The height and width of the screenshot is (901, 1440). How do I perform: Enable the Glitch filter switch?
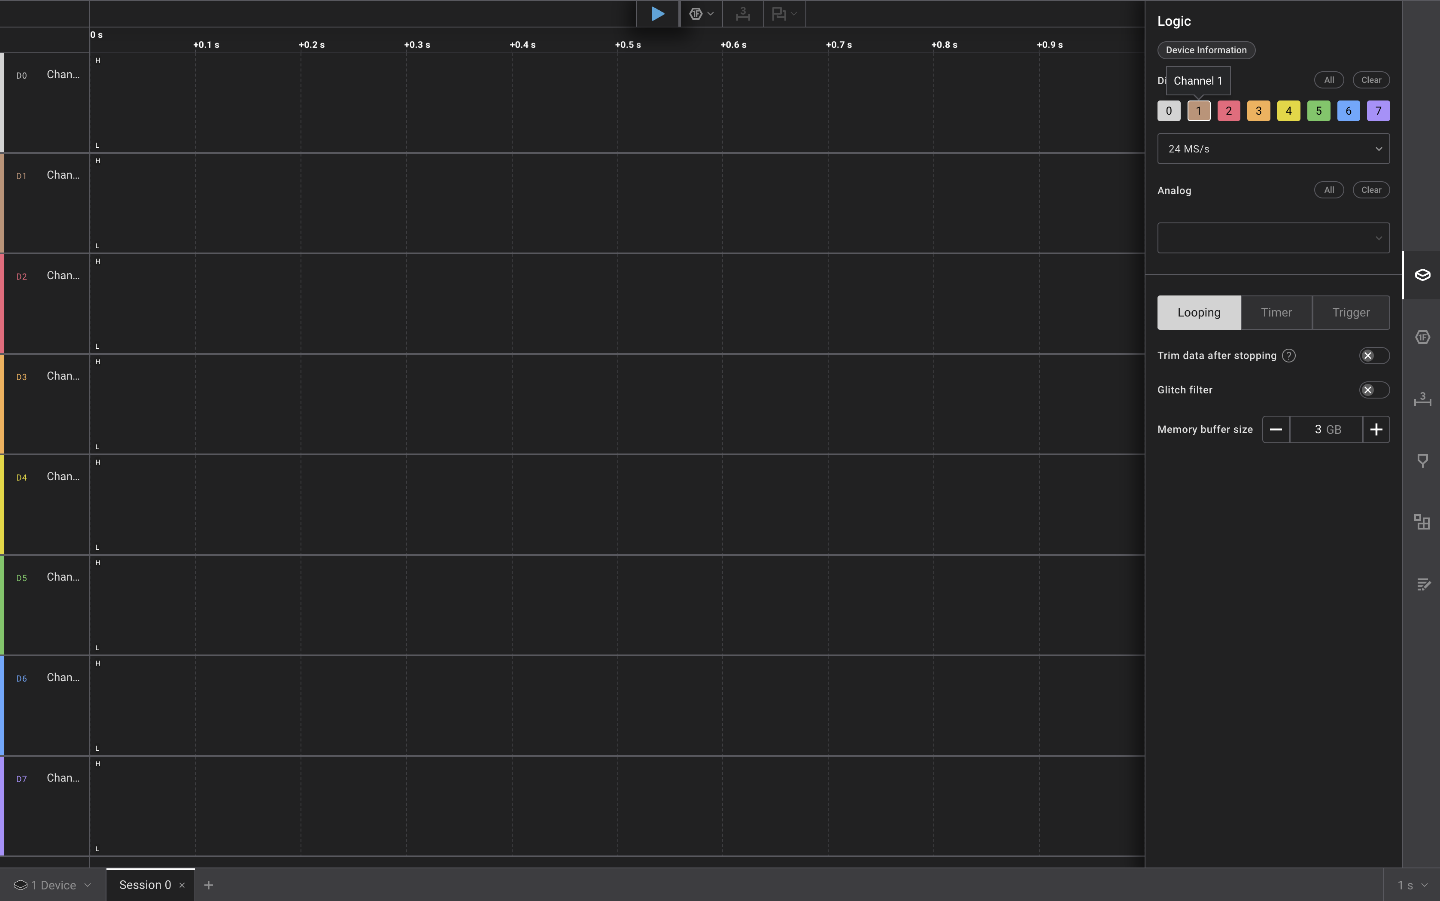[1374, 390]
